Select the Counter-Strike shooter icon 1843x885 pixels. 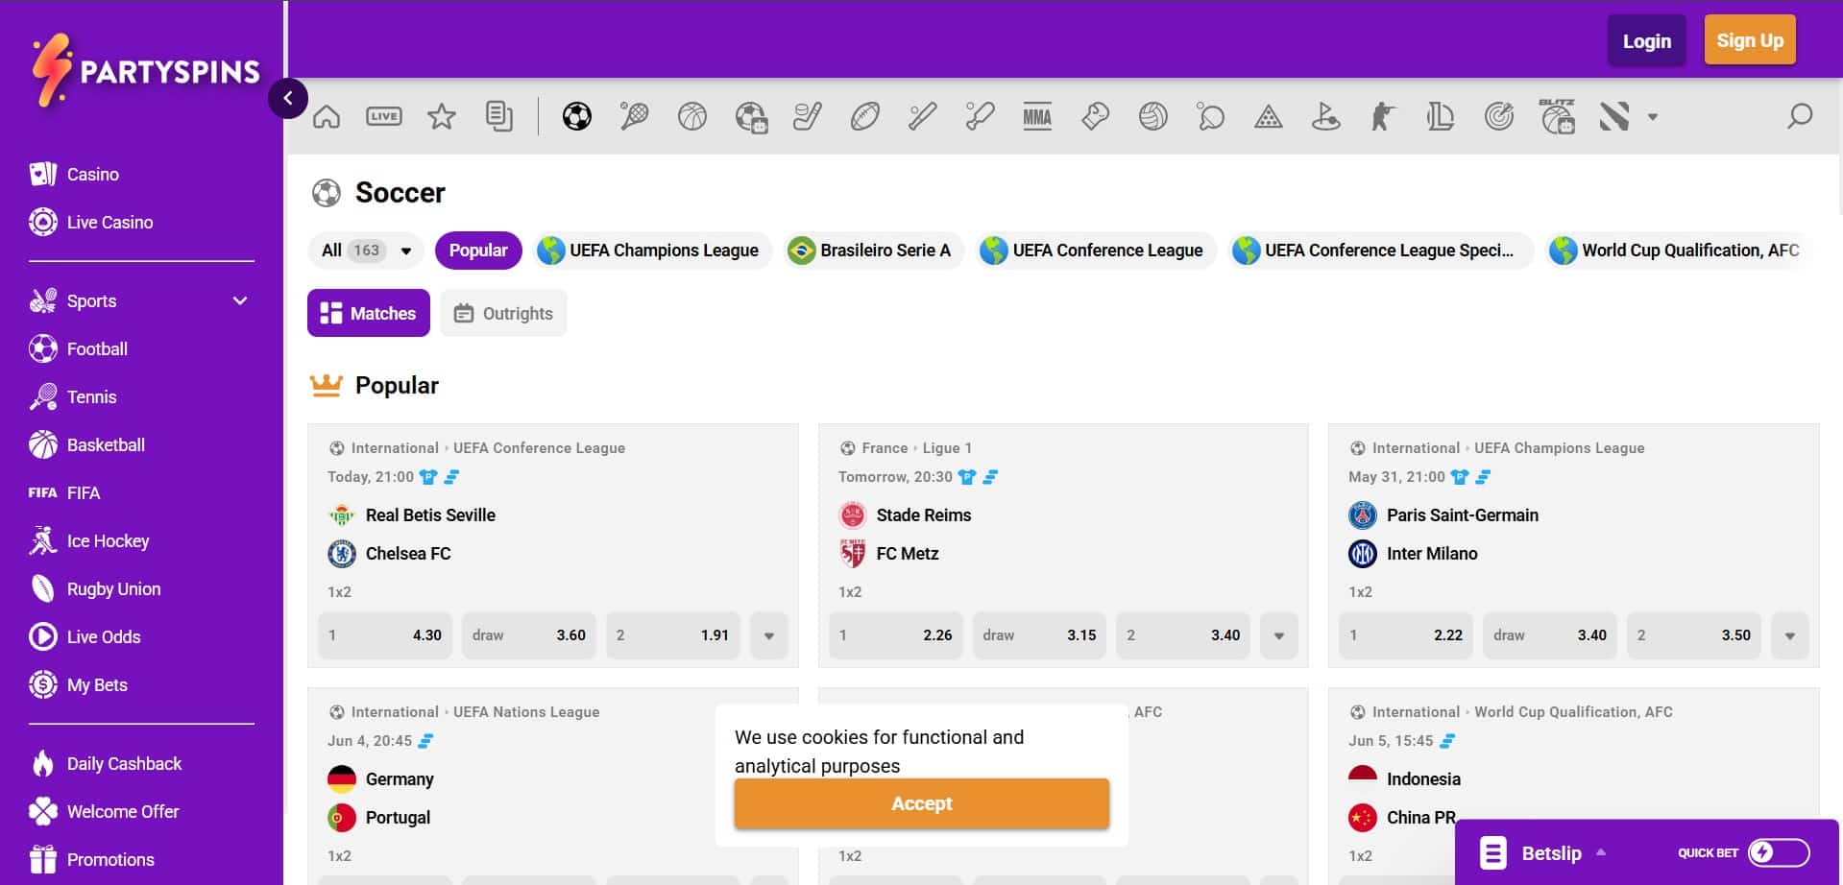click(x=1383, y=117)
